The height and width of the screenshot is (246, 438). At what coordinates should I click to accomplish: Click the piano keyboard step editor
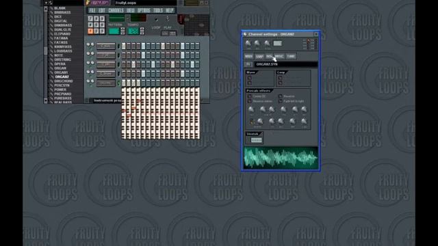161,113
